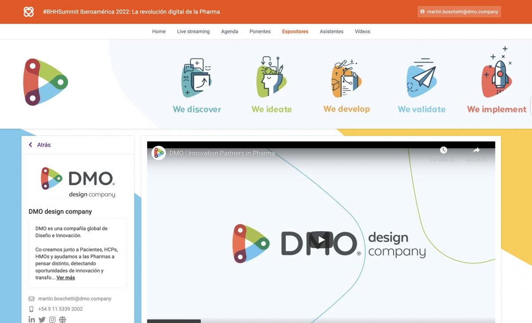Screen dimensions: 532x323
Task: Open the Live streaming tab
Action: pyautogui.click(x=193, y=31)
